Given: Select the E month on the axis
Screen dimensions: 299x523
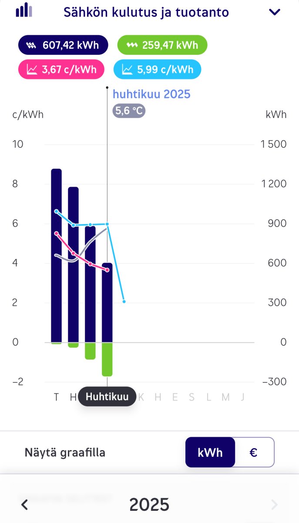Looking at the screenshot, I should 175,397.
